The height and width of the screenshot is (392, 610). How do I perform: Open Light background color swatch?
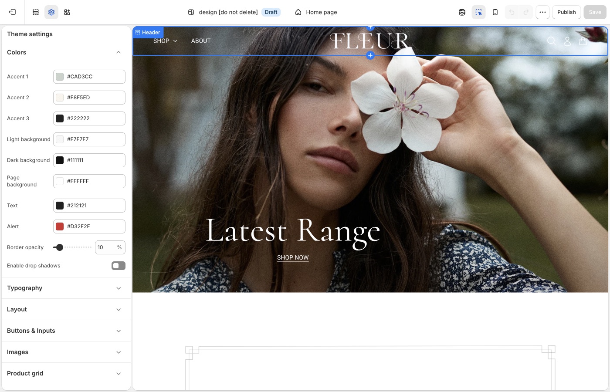pyautogui.click(x=60, y=139)
